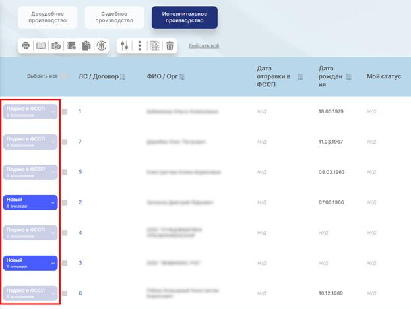Image resolution: width=411 pixels, height=309 pixels.
Task: Toggle the Выбрать все header checkbox
Action: tap(65, 76)
